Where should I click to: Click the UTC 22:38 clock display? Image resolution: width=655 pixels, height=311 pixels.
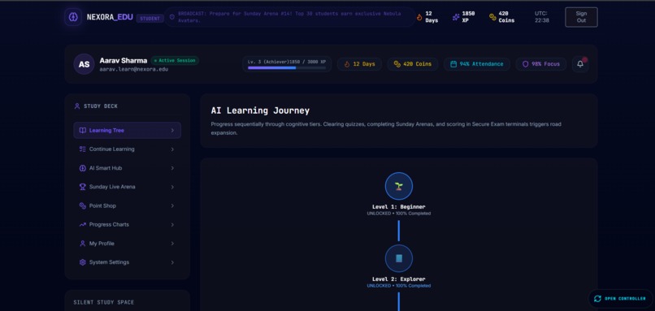[542, 17]
